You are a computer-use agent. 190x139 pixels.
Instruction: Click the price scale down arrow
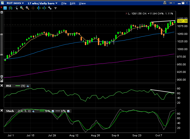2,77
